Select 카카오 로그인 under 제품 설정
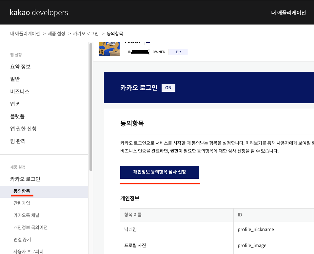 (25, 179)
